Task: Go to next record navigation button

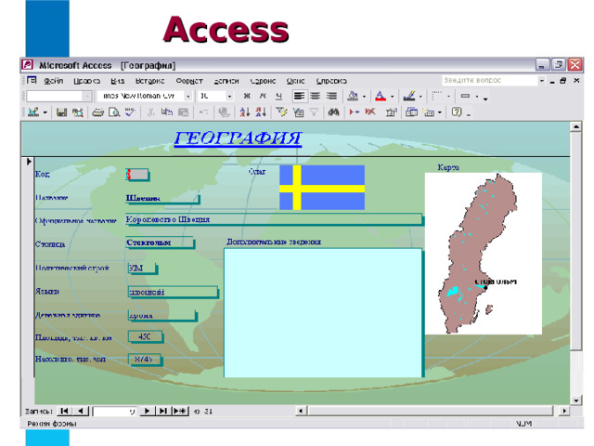Action: click(147, 411)
